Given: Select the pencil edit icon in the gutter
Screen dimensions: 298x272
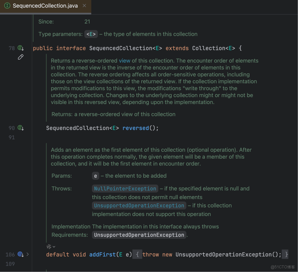Looking at the screenshot, I should click(20, 57).
